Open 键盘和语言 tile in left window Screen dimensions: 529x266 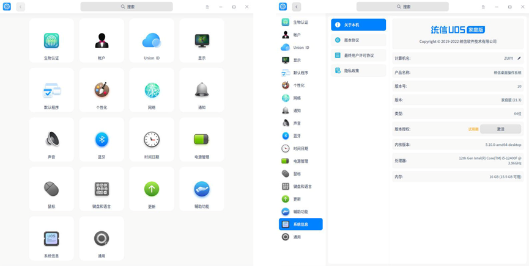(x=102, y=189)
